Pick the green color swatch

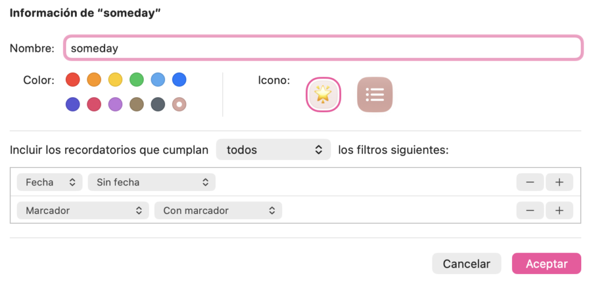tap(137, 79)
